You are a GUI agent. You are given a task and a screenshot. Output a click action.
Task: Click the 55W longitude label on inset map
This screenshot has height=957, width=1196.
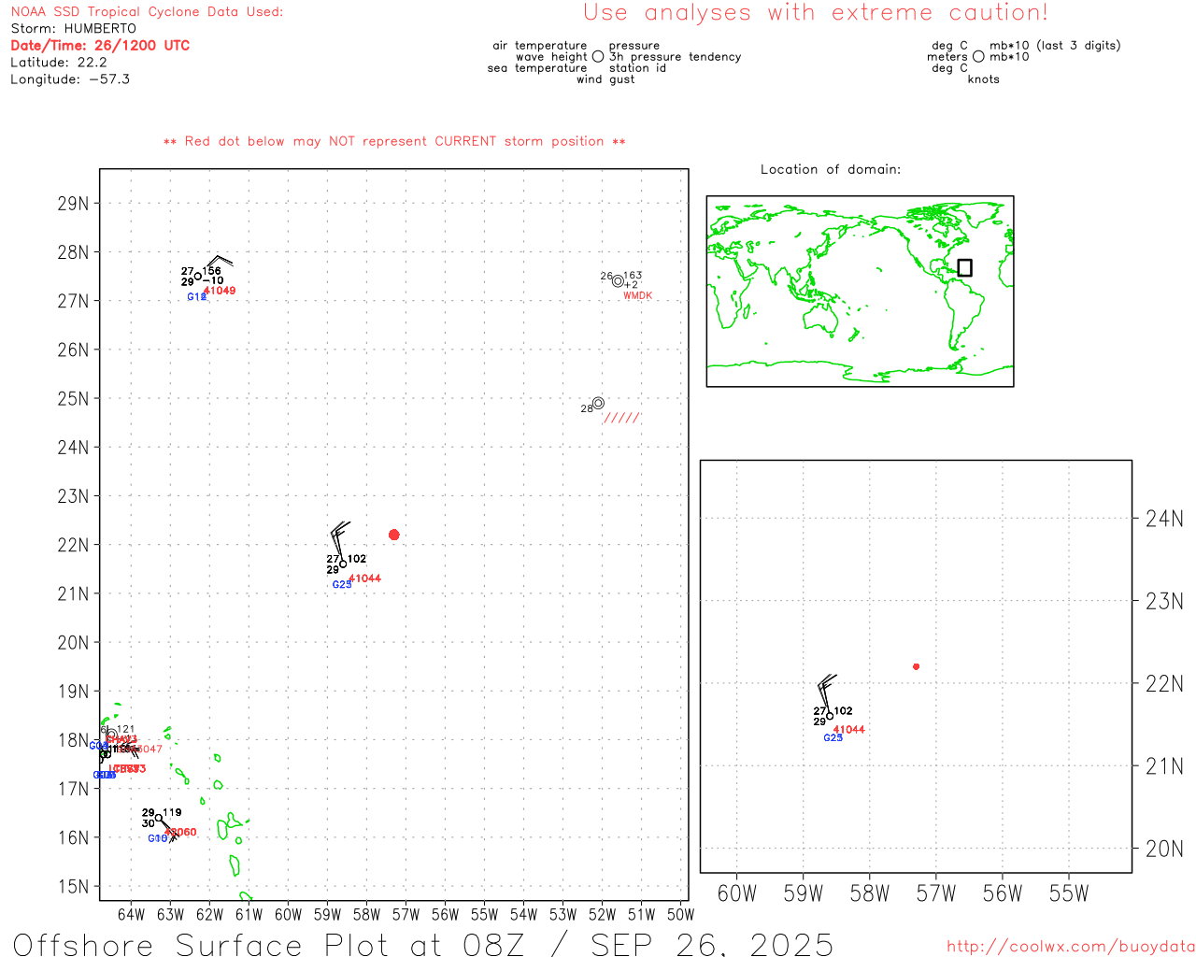click(x=1069, y=893)
